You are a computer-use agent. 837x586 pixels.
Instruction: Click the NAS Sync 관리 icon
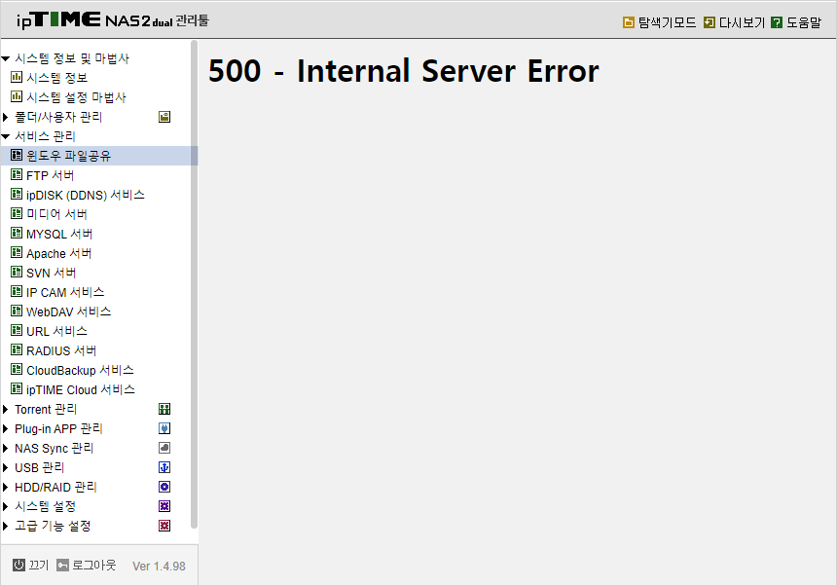[x=164, y=448]
